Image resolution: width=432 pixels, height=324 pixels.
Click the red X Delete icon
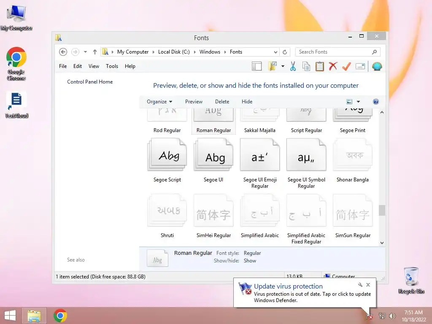pyautogui.click(x=333, y=66)
